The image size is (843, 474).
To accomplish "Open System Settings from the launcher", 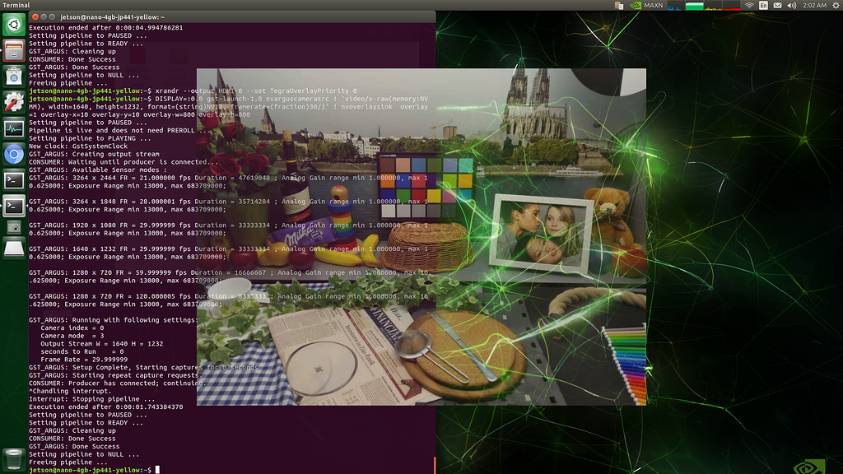I will click(x=13, y=100).
